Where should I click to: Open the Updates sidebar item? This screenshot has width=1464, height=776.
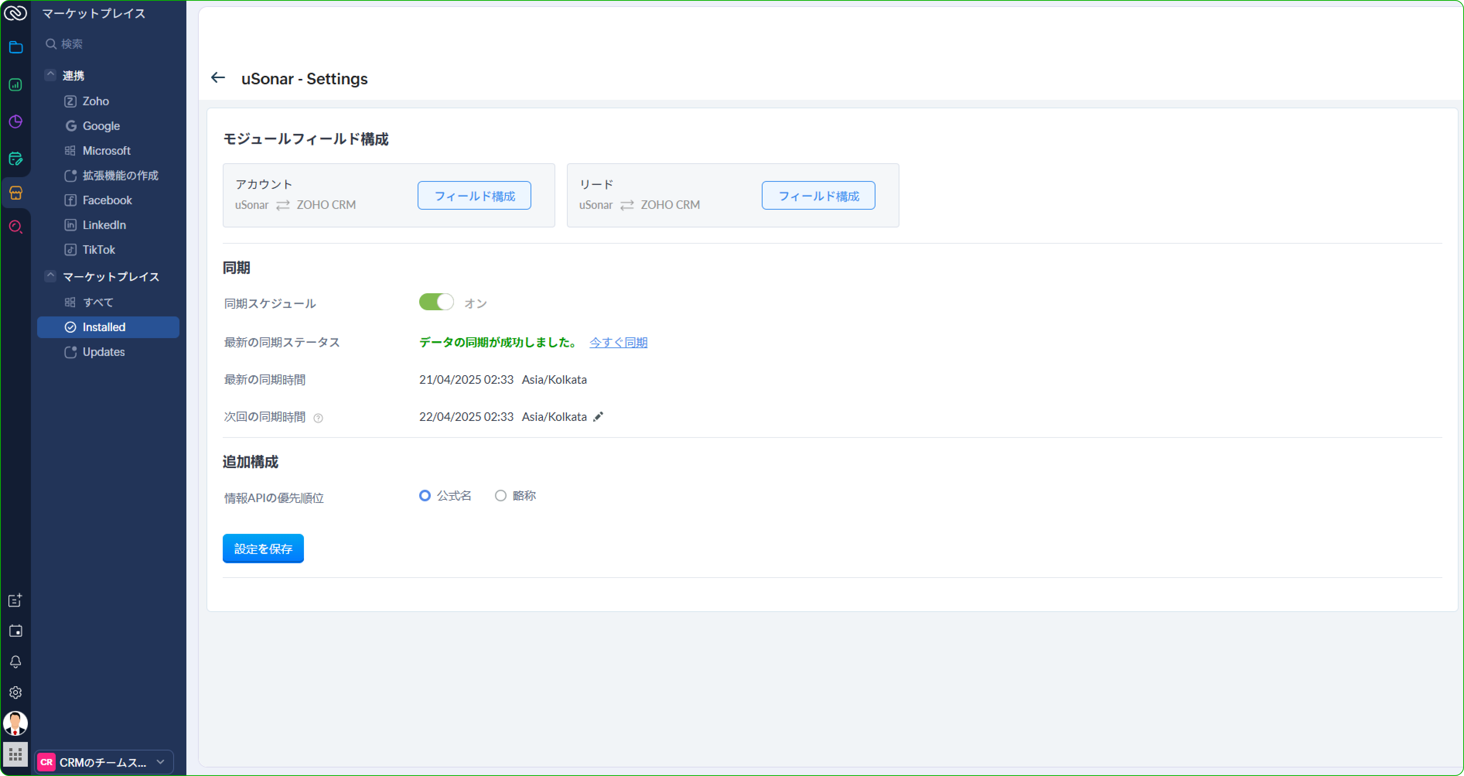tap(103, 352)
